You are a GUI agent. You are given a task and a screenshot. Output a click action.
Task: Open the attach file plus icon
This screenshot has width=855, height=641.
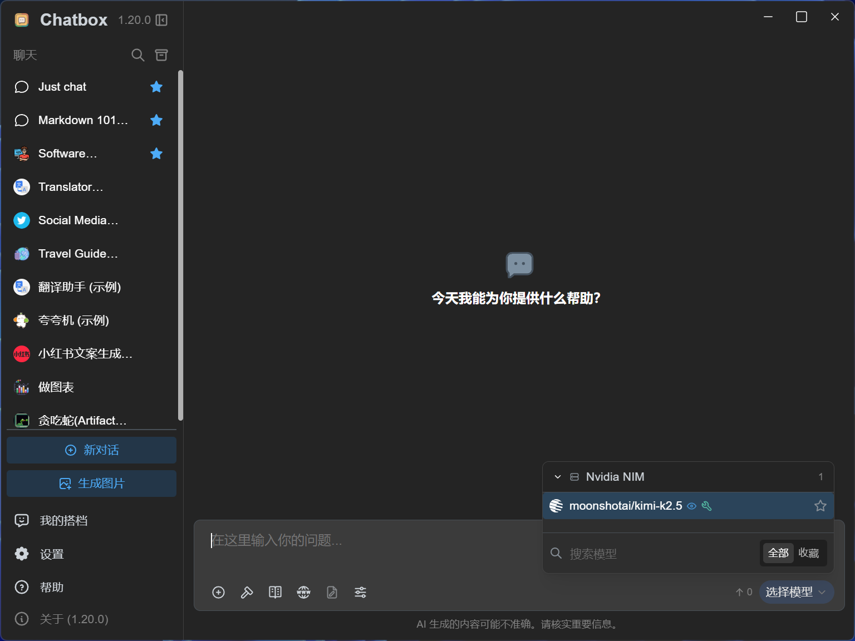click(218, 592)
